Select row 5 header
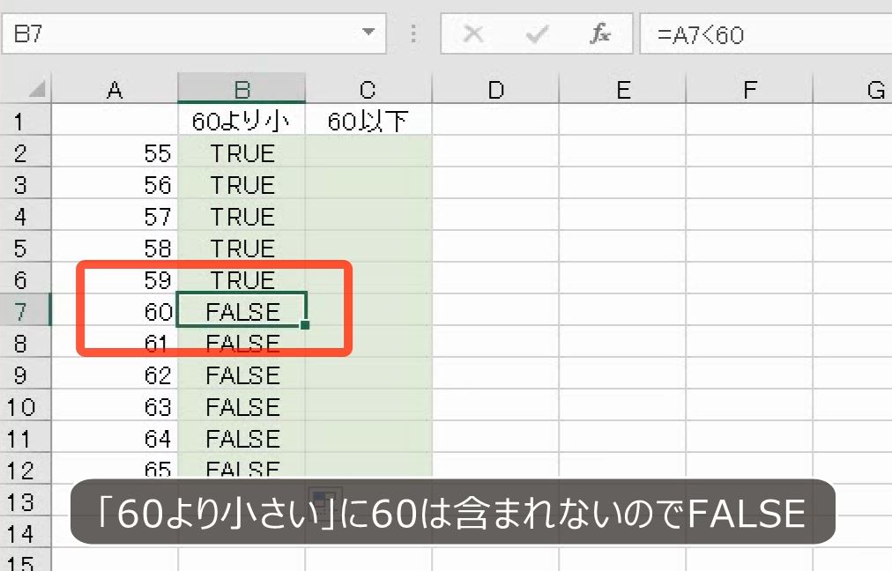Image resolution: width=892 pixels, height=571 pixels. pos(26,248)
